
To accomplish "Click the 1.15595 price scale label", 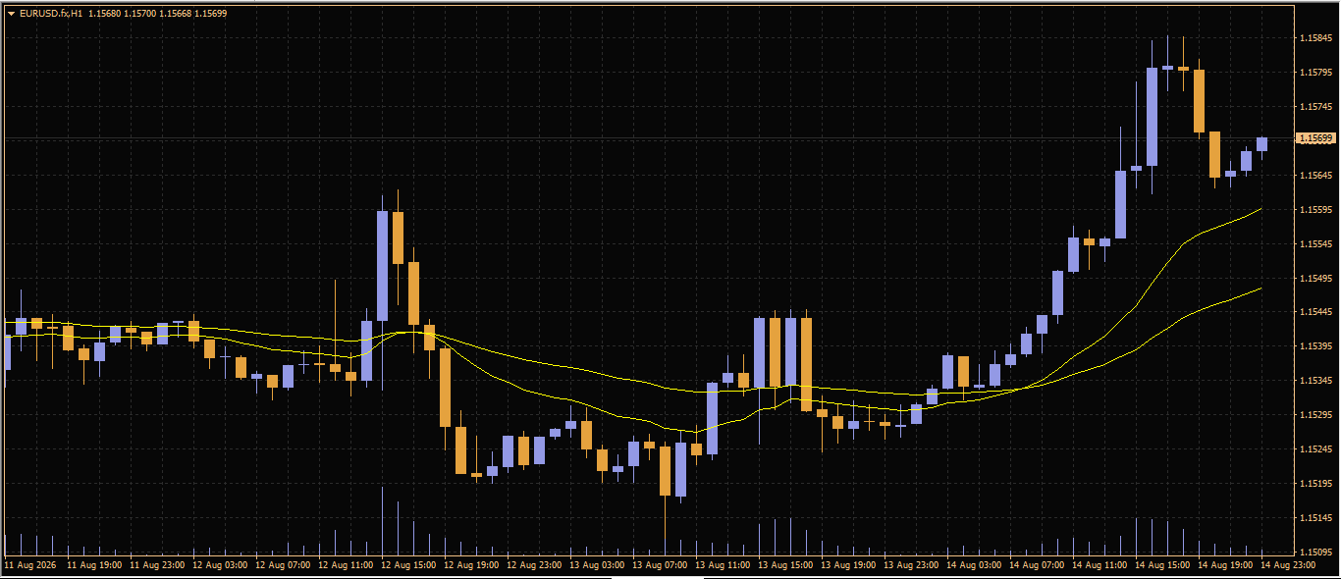I will (x=1315, y=210).
